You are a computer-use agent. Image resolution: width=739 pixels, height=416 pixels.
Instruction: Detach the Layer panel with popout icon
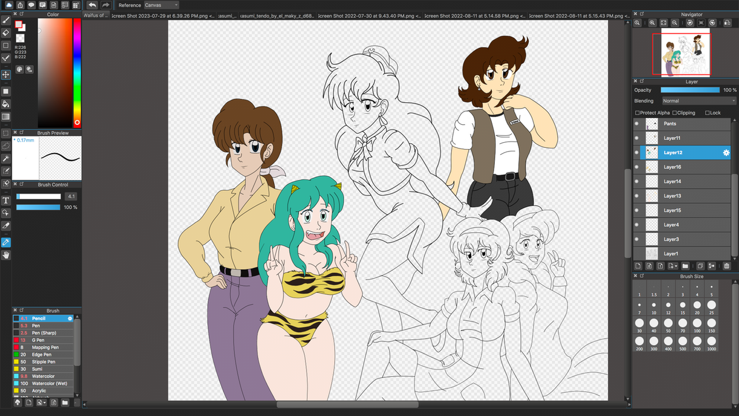tap(642, 81)
